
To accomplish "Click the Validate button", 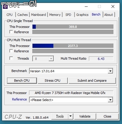I will 85,116.
